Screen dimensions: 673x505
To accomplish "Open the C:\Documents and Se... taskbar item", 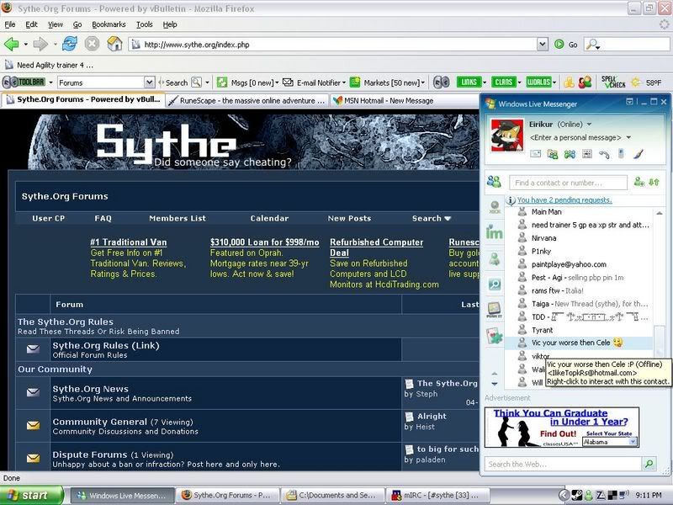I will (x=331, y=495).
